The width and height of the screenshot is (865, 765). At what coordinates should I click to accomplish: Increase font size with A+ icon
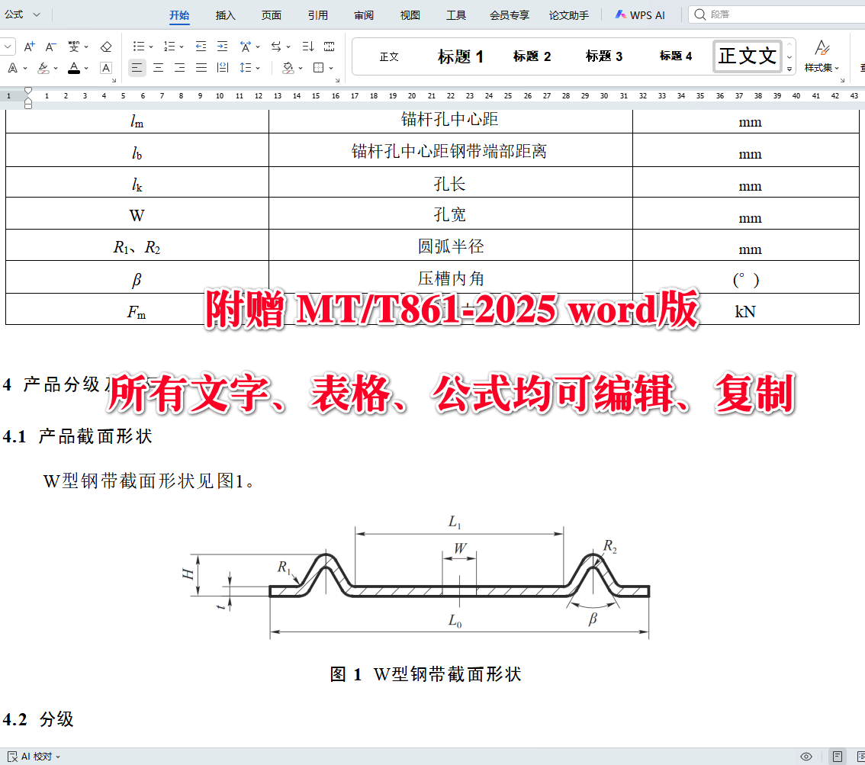click(x=29, y=47)
